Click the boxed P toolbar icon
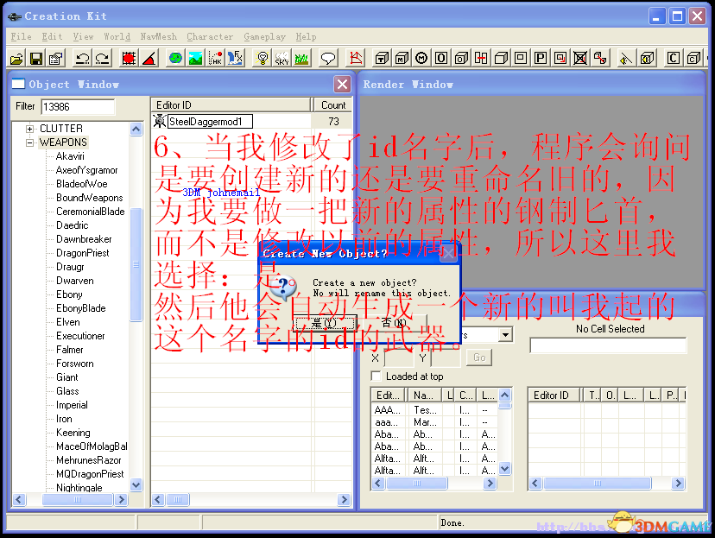 tap(541, 59)
